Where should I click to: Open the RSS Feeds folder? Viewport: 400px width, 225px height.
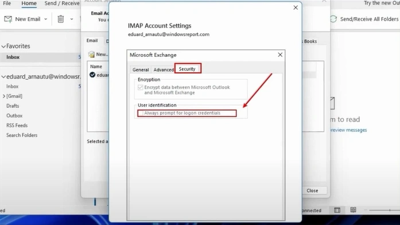[x=17, y=126]
